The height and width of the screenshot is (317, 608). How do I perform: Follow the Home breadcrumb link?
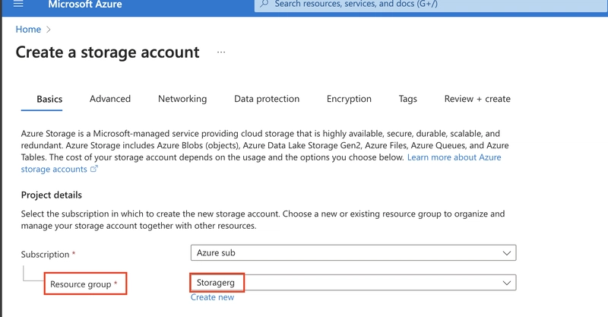click(x=28, y=30)
